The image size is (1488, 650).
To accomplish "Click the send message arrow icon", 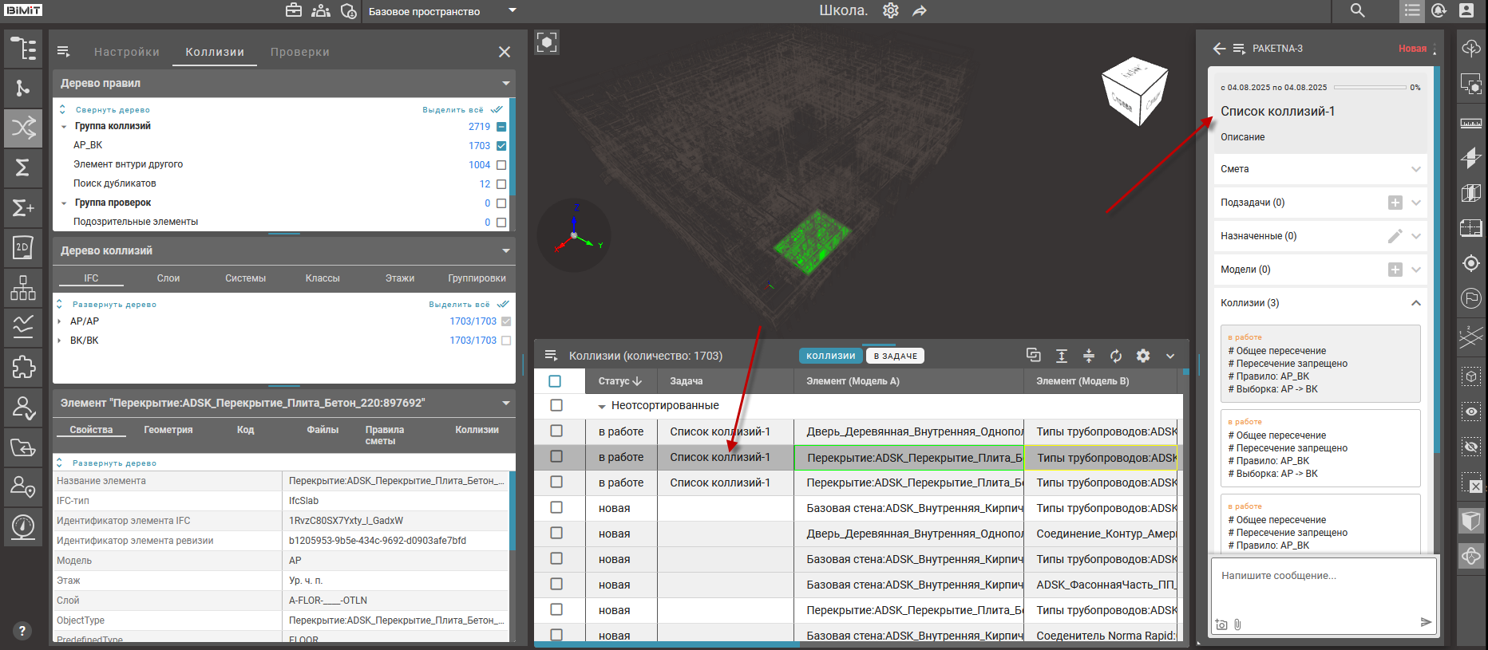I will [1426, 622].
